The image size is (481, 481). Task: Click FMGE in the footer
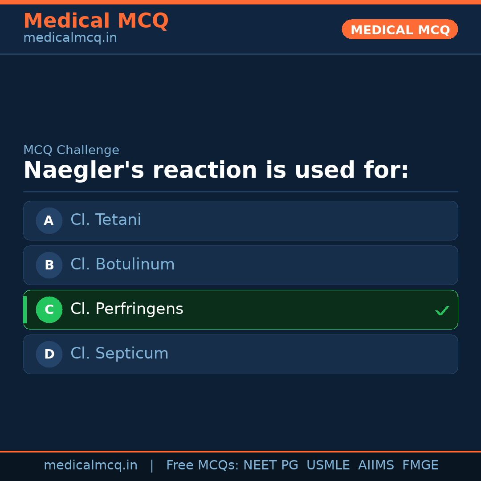(x=420, y=465)
